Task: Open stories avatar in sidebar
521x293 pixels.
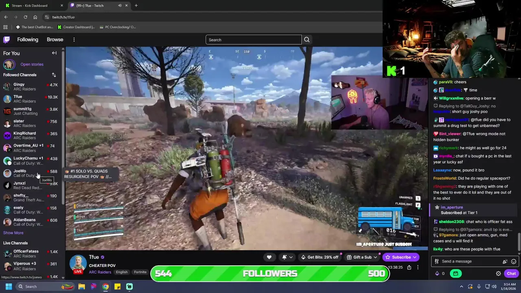Action: [x=9, y=64]
